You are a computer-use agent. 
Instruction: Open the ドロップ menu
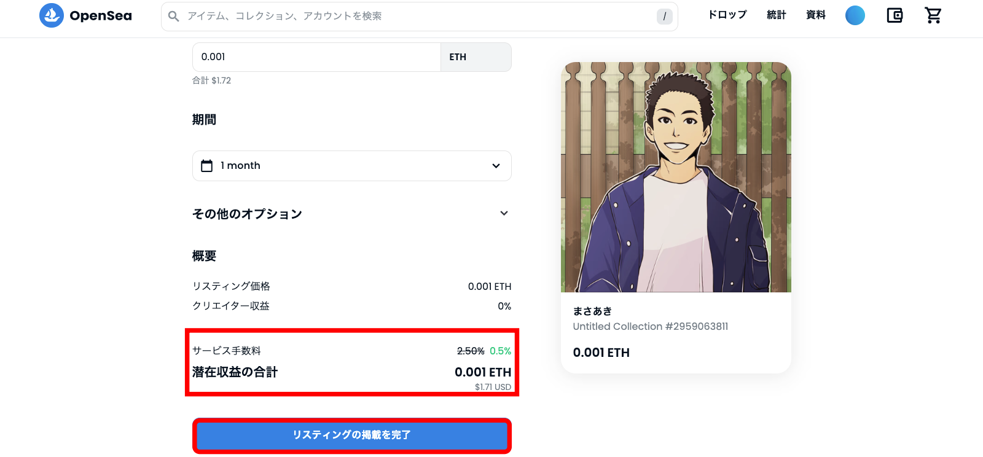[727, 15]
